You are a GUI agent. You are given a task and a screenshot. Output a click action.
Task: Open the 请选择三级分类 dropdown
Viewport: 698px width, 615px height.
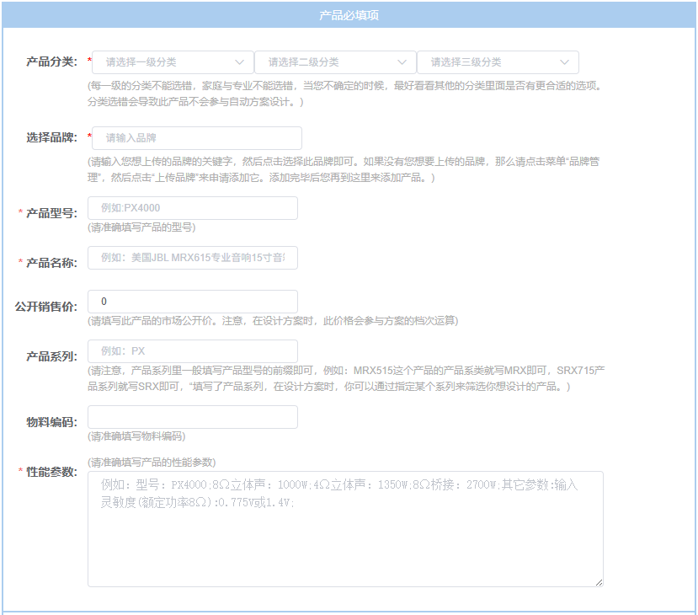[498, 62]
